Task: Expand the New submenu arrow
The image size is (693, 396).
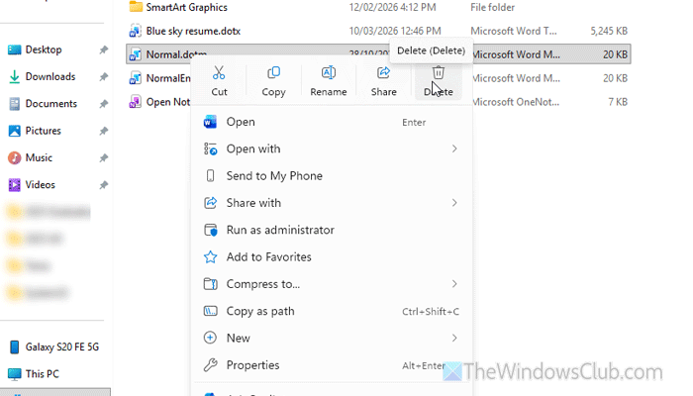Action: click(x=454, y=339)
